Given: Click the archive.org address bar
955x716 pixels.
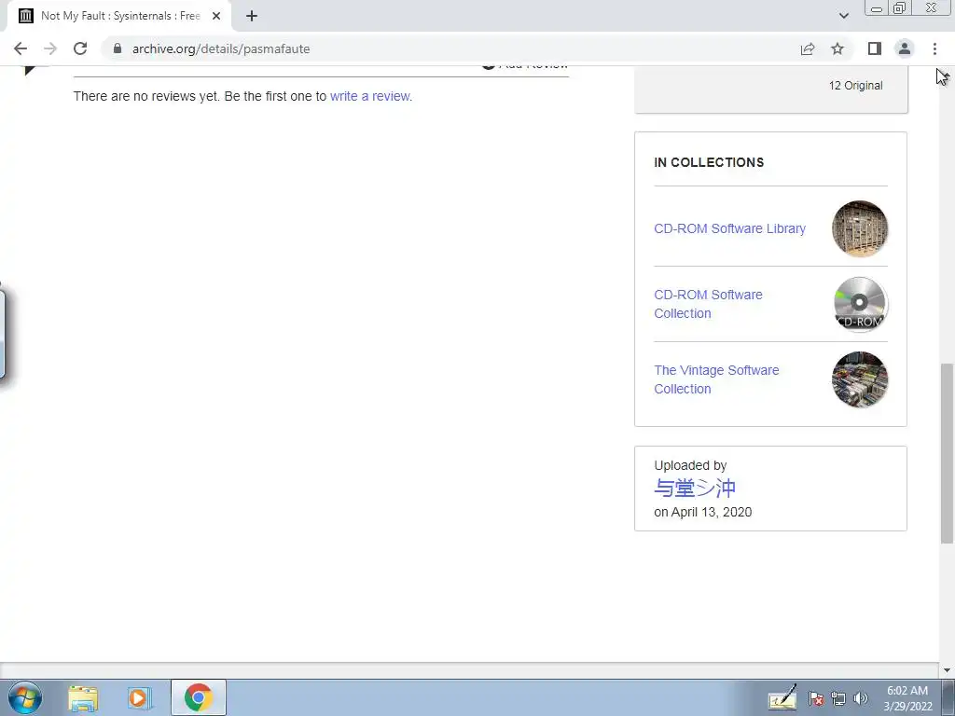Looking at the screenshot, I should (450, 48).
